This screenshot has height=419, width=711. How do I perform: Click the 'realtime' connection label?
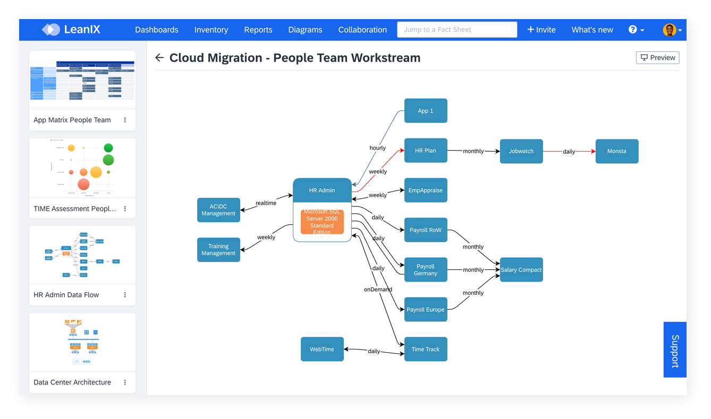click(x=266, y=203)
